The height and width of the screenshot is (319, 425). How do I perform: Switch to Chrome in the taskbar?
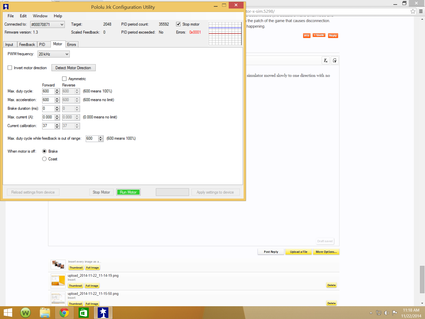pyautogui.click(x=64, y=313)
